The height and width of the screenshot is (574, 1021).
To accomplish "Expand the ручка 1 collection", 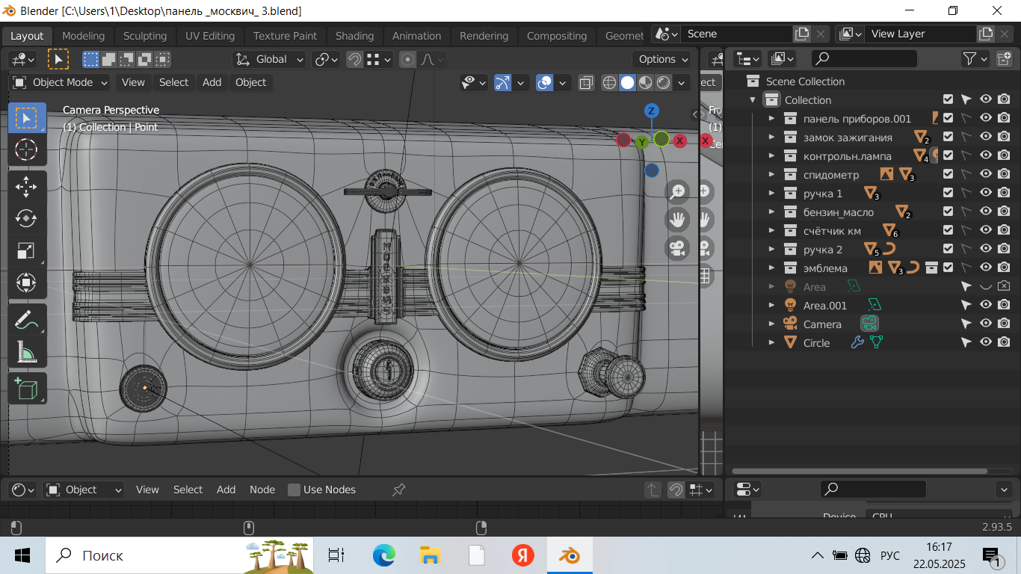I will click(x=772, y=194).
